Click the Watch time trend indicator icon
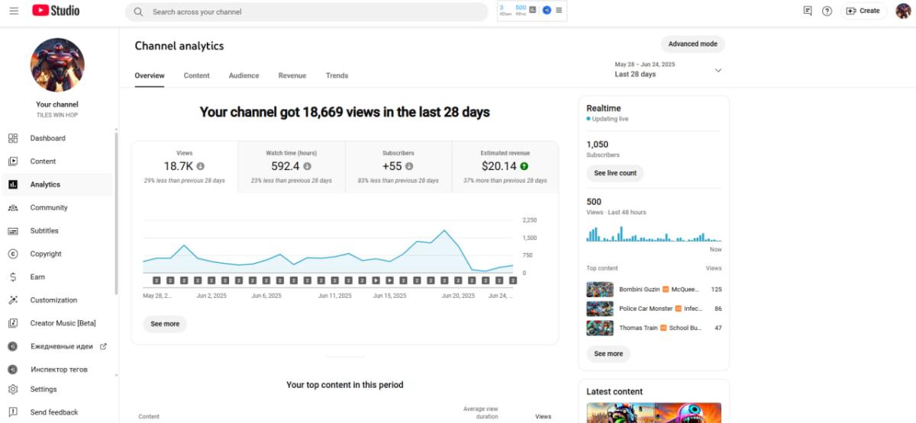Viewport: 916px width, 423px height. tap(307, 166)
